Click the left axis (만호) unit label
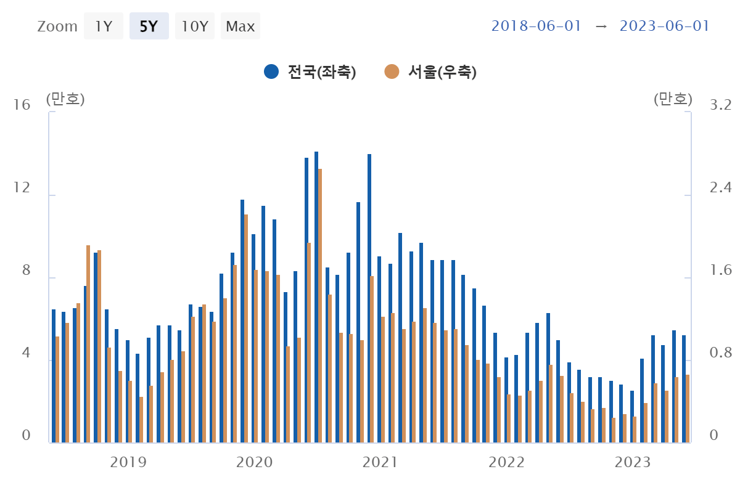Image resolution: width=740 pixels, height=493 pixels. pyautogui.click(x=65, y=99)
